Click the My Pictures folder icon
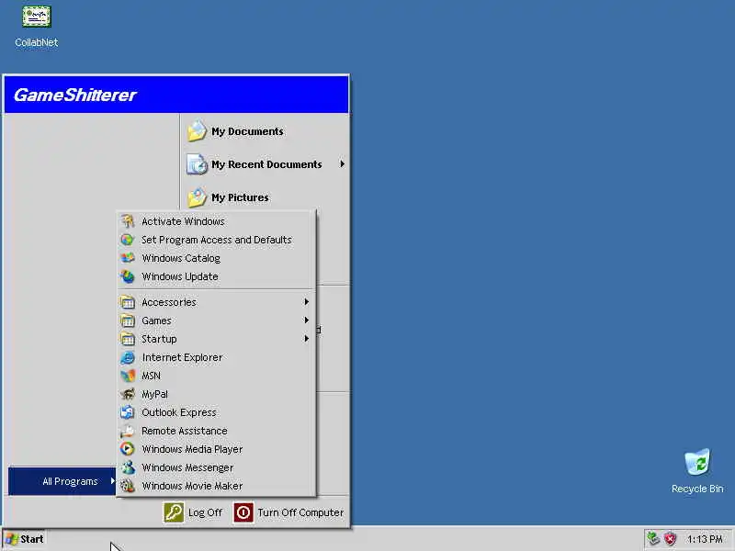This screenshot has height=551, width=735. click(x=197, y=197)
